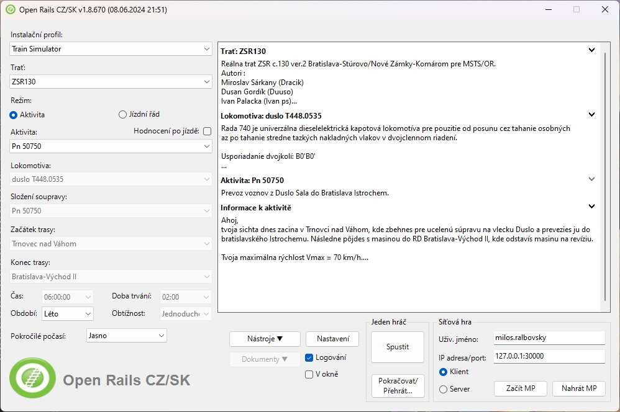Click 'Prevoz voznov z Duslo Sala' description text
The image size is (620, 412).
305,193
